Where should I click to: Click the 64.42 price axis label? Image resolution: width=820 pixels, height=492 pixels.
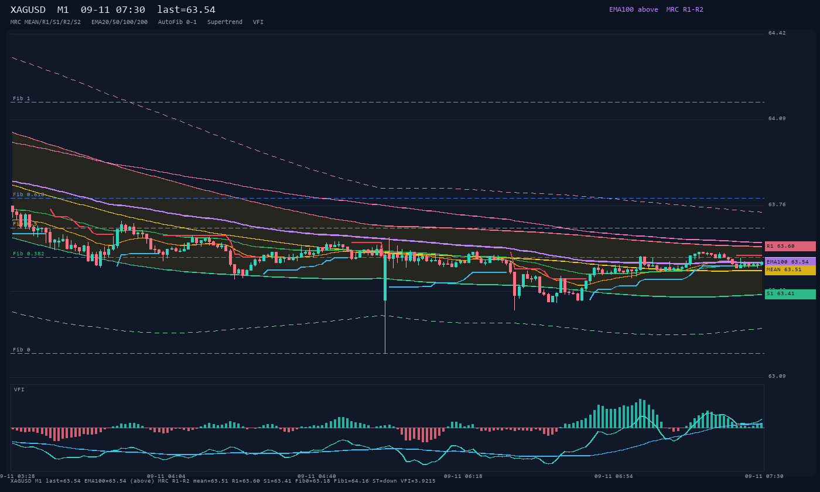(x=777, y=33)
